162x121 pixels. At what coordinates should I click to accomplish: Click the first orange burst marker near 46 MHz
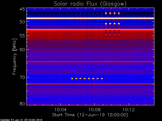click(x=106, y=13)
